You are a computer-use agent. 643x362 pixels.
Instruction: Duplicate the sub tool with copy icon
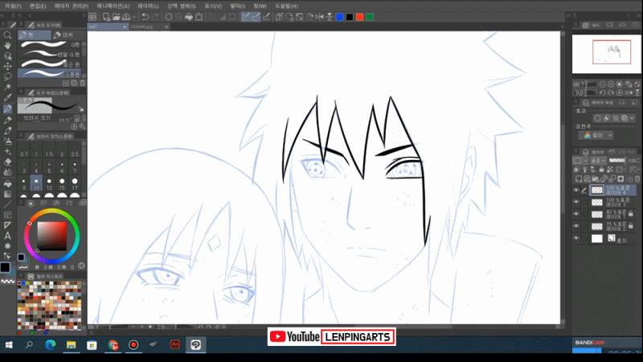[74, 83]
